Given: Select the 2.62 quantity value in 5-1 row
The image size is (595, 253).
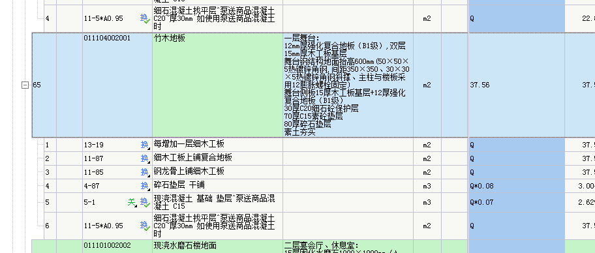Looking at the screenshot, I should coord(580,203).
